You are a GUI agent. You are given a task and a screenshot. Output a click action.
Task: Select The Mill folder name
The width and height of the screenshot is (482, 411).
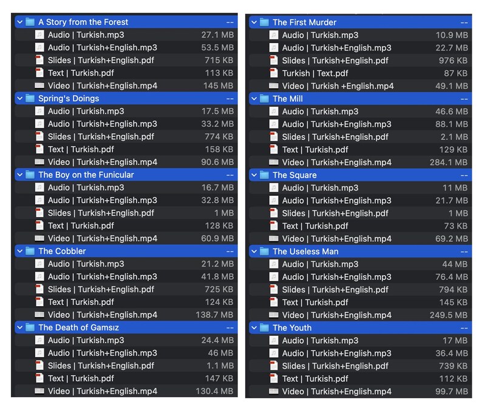pos(287,99)
